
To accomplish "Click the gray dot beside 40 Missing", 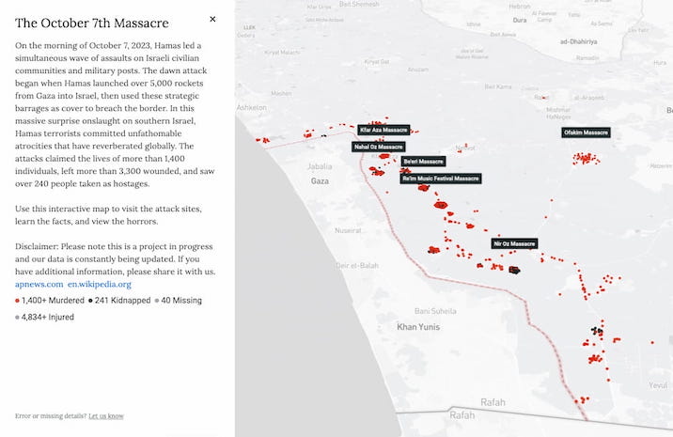I will click(157, 301).
